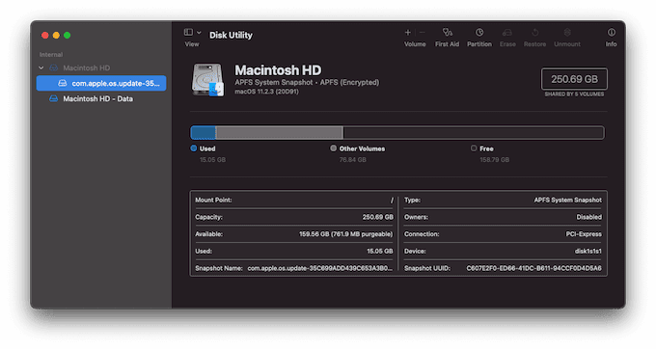Click the Type 'APFS System Snapshot' value

[567, 201]
